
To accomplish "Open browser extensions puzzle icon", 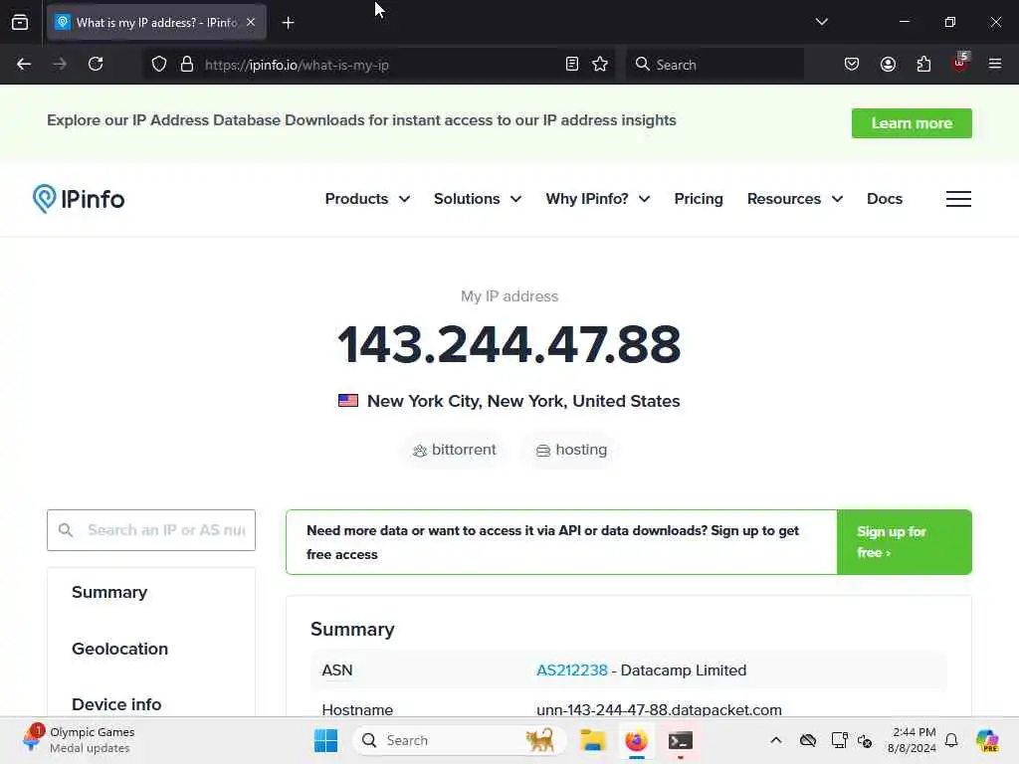I will [923, 65].
